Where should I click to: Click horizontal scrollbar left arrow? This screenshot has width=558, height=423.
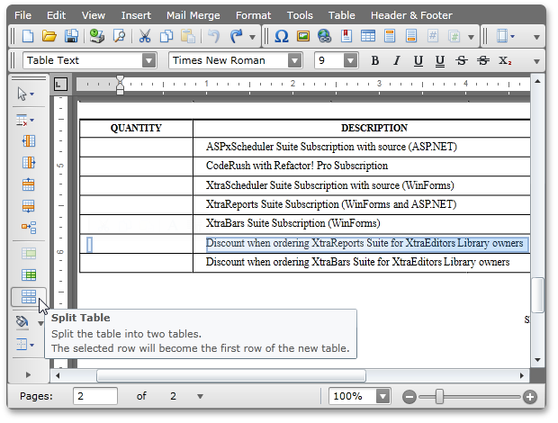tap(58, 375)
